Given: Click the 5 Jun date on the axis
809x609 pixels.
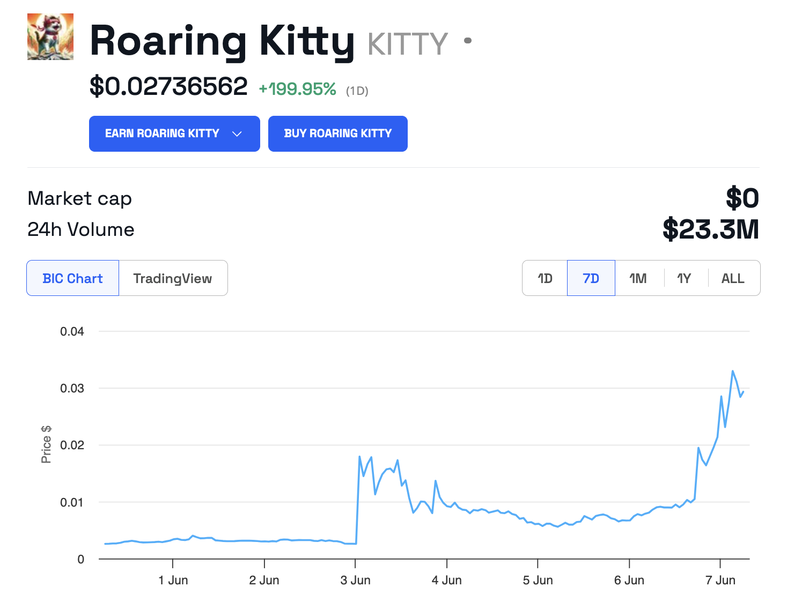Looking at the screenshot, I should coord(538,580).
